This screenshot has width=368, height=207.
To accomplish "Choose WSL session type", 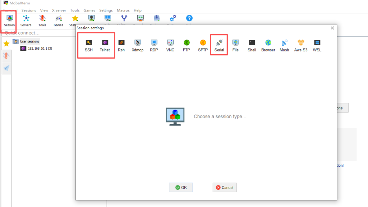I will 317,46.
